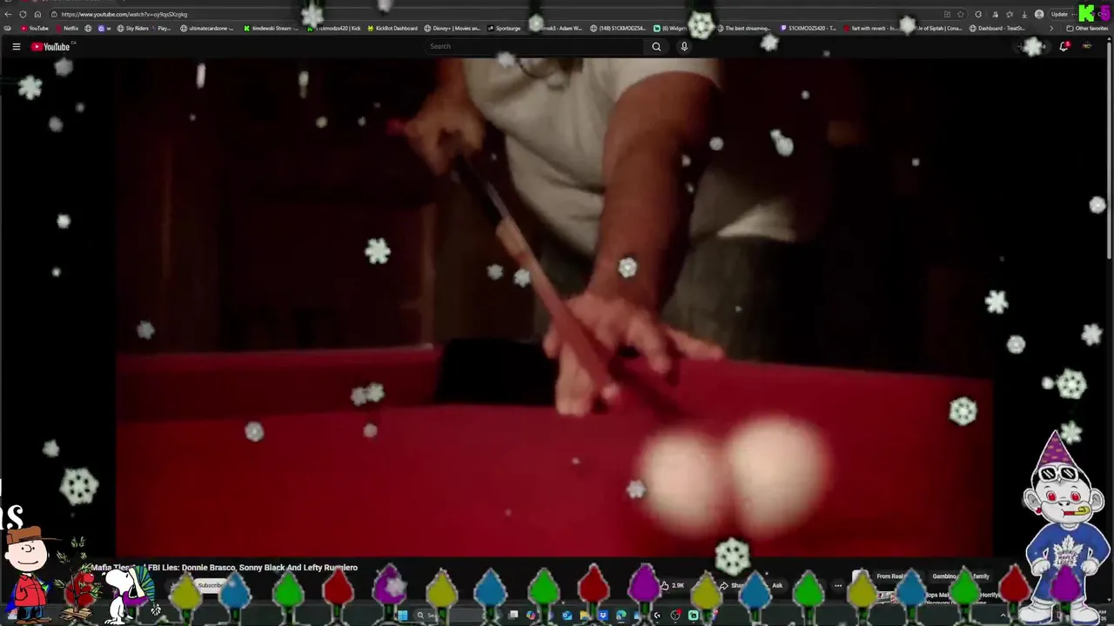Screen dimensions: 1114x626
Task: Reload the page with refresh icon
Action: tap(23, 14)
